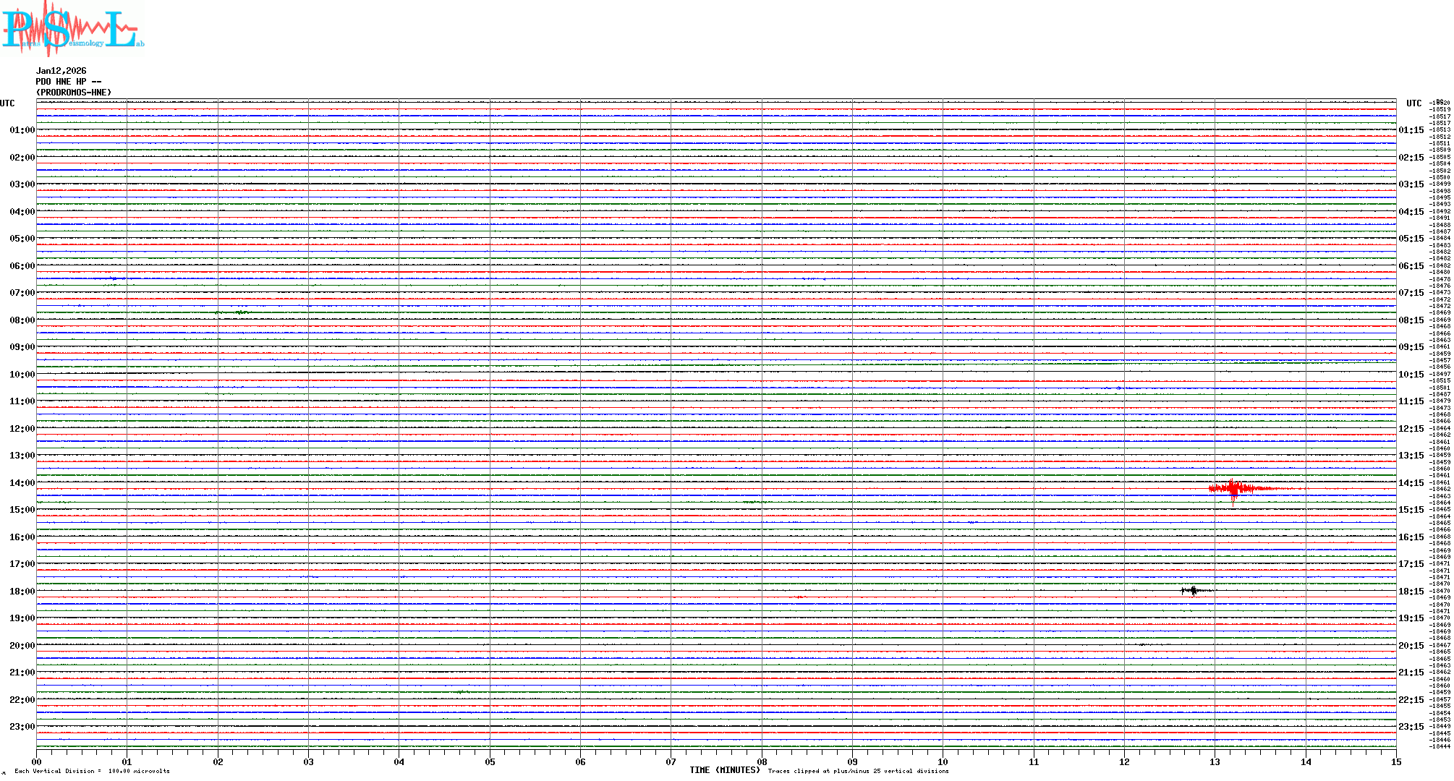1454x781 pixels.
Task: Click the 01:00 hour label
Action: pyautogui.click(x=22, y=130)
